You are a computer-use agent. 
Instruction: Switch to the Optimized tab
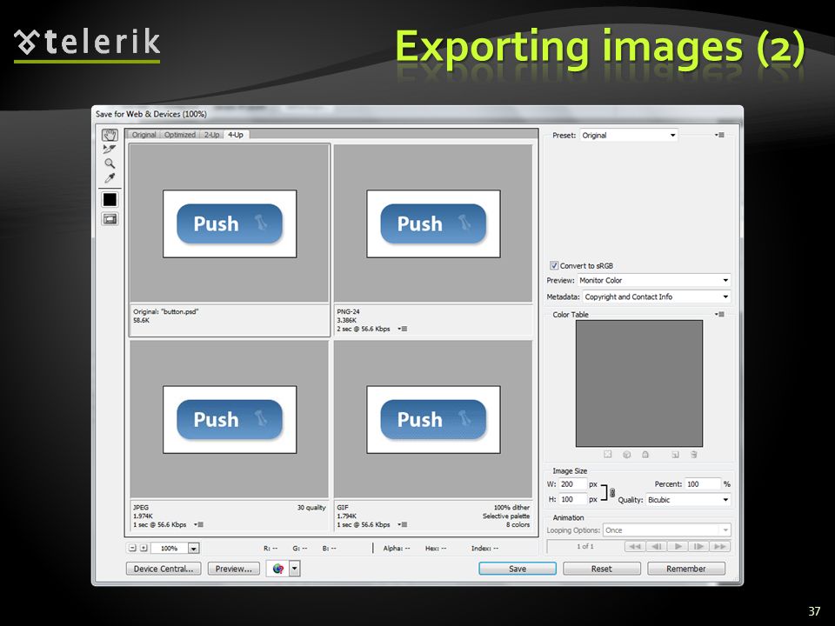click(179, 135)
